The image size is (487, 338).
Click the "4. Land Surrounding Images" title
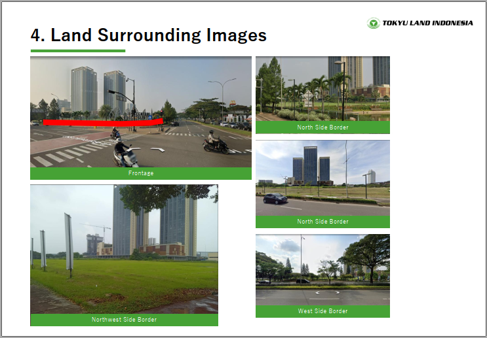(148, 35)
